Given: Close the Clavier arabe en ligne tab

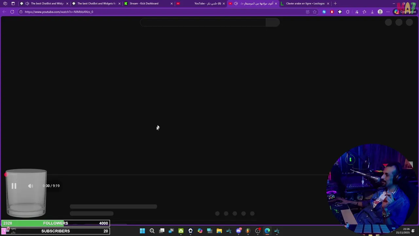Looking at the screenshot, I should tap(328, 4).
